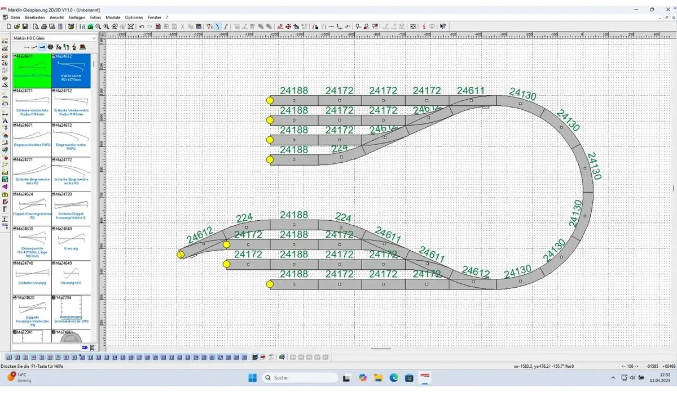The image size is (677, 401).
Task: Select the top FLEX track tool in the sidebar
Action: coord(5,40)
